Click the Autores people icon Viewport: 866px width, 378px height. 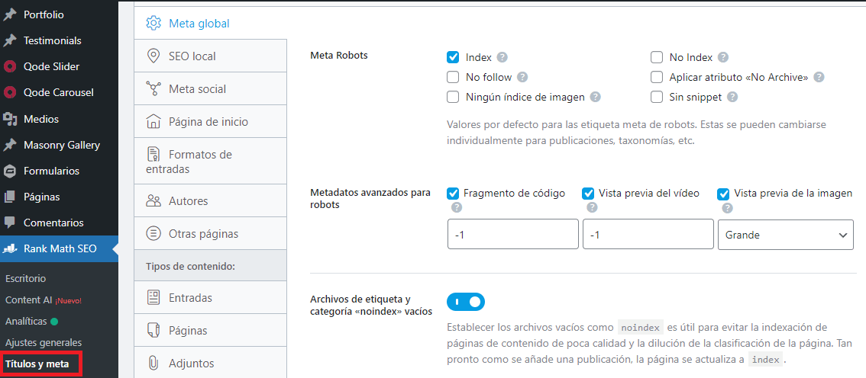pos(153,201)
